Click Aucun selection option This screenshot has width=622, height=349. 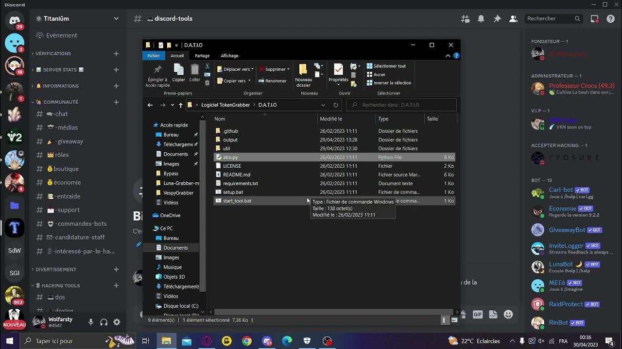(376, 75)
